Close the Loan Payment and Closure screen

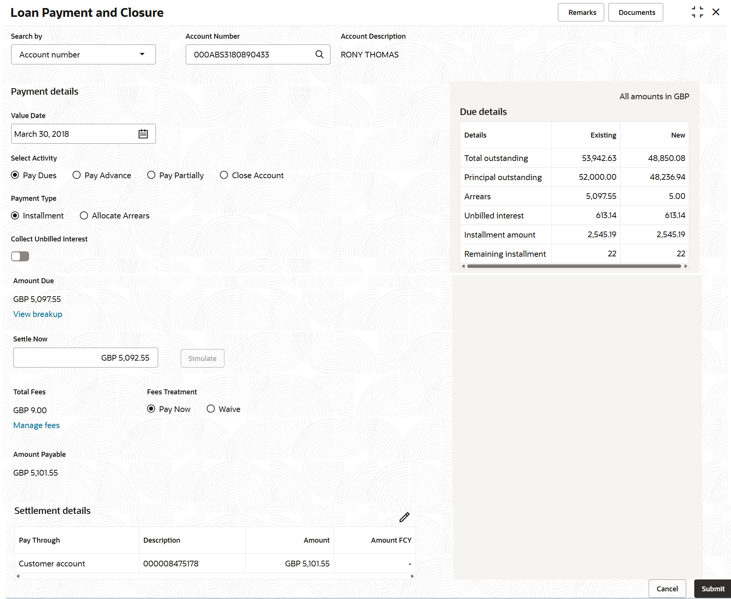(x=716, y=12)
